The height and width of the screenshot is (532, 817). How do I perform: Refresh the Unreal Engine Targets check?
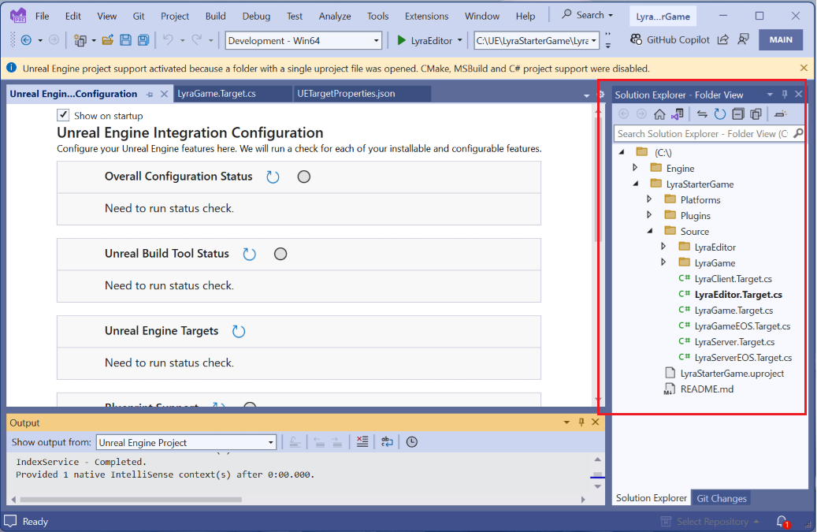(x=238, y=331)
